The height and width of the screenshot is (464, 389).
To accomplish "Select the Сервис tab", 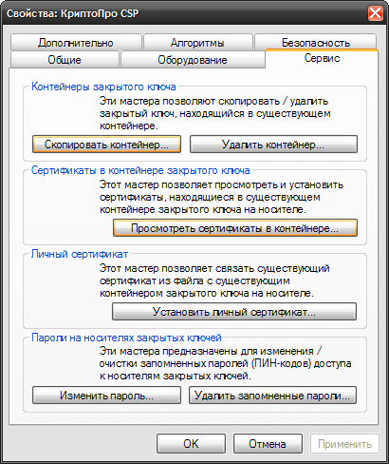I will [x=322, y=58].
